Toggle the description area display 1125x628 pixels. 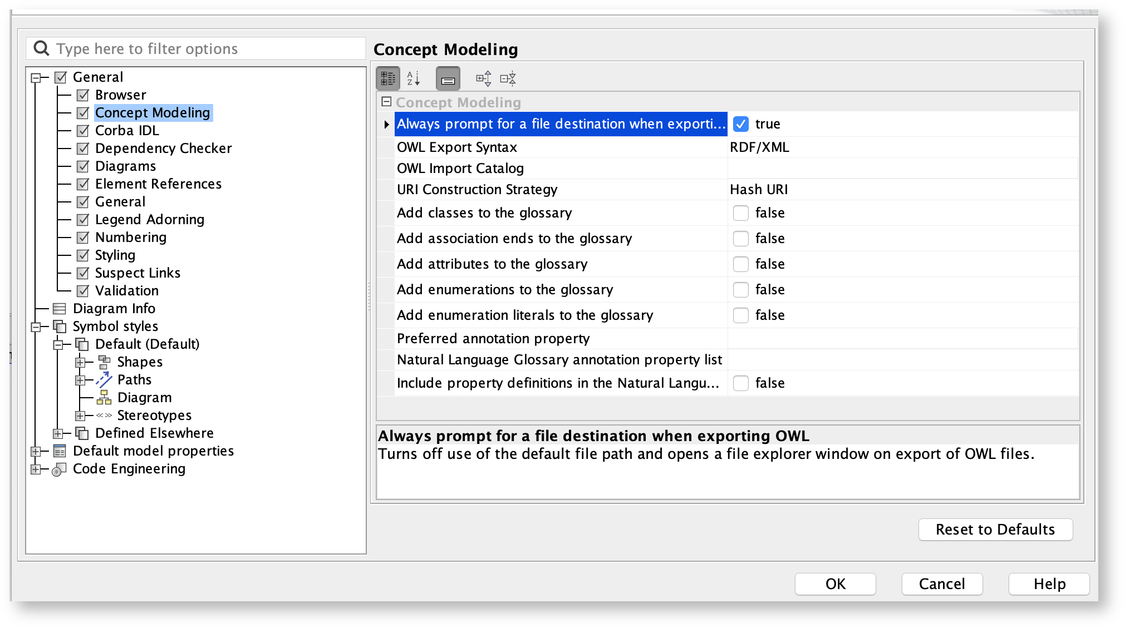447,78
